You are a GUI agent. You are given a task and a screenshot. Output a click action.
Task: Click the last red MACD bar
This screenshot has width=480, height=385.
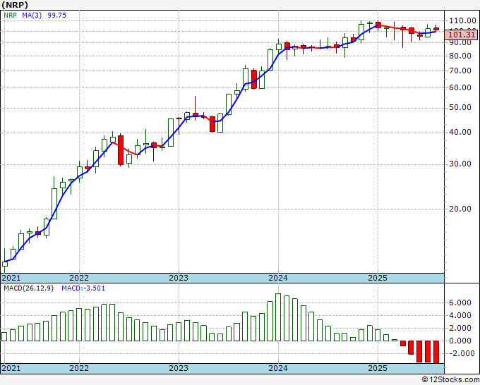click(436, 353)
